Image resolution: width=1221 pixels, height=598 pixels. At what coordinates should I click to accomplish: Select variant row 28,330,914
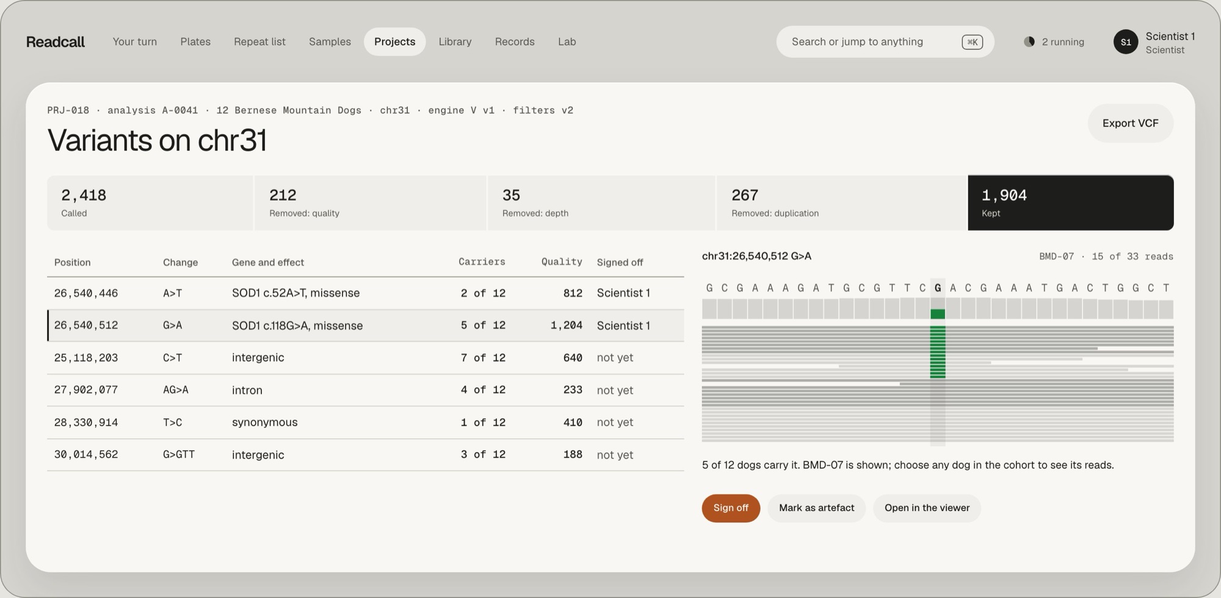(366, 422)
